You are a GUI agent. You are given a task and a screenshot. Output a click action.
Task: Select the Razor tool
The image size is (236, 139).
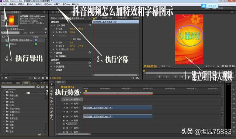[x=52, y=101]
